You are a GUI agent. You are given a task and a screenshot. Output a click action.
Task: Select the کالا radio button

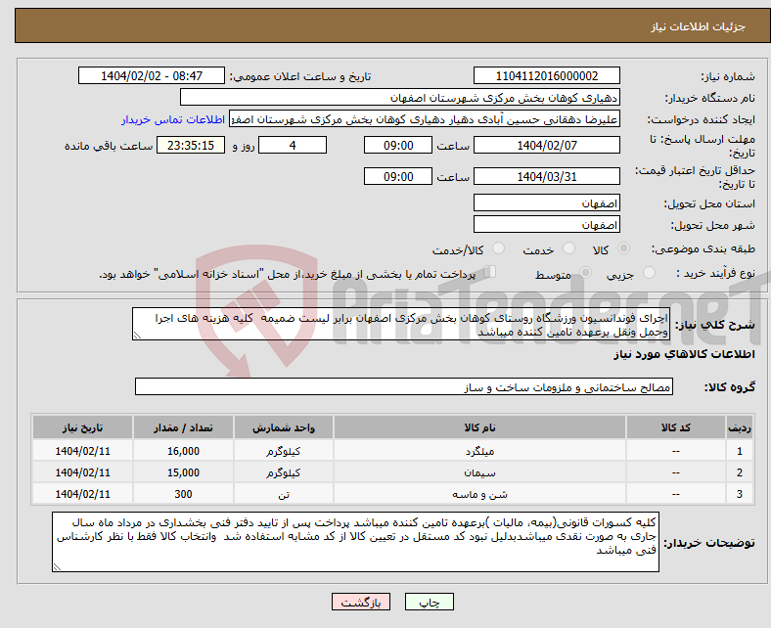623,248
